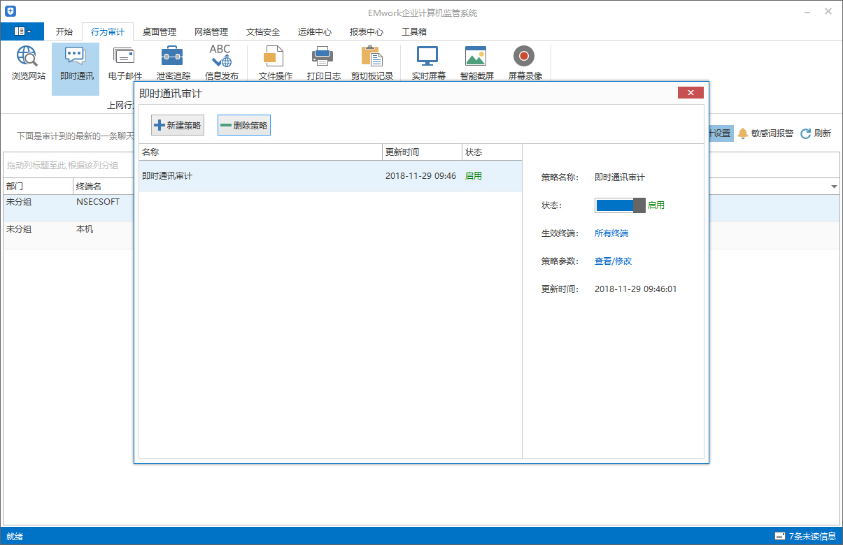Click the 所有终端 effective terminals link
Viewport: 843px width, 545px height.
tap(611, 233)
